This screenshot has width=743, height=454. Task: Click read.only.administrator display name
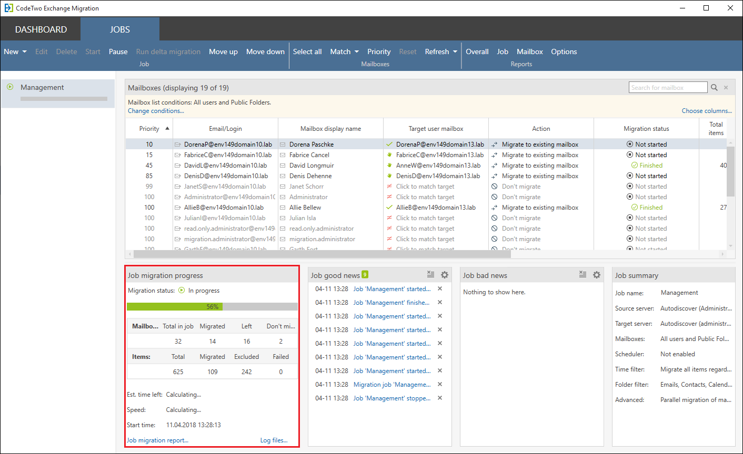pos(322,229)
